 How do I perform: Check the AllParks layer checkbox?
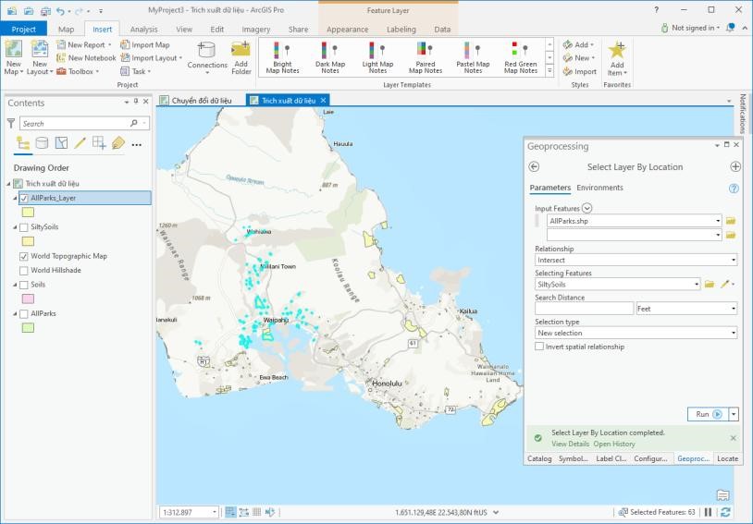[24, 314]
